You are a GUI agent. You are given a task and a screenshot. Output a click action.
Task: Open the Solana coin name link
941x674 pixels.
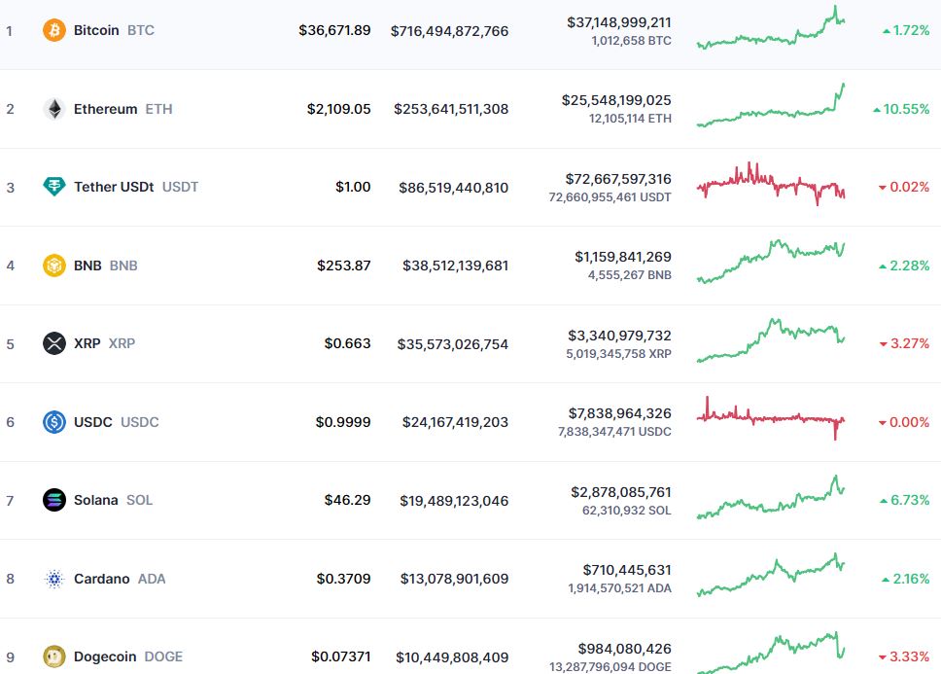pos(113,500)
